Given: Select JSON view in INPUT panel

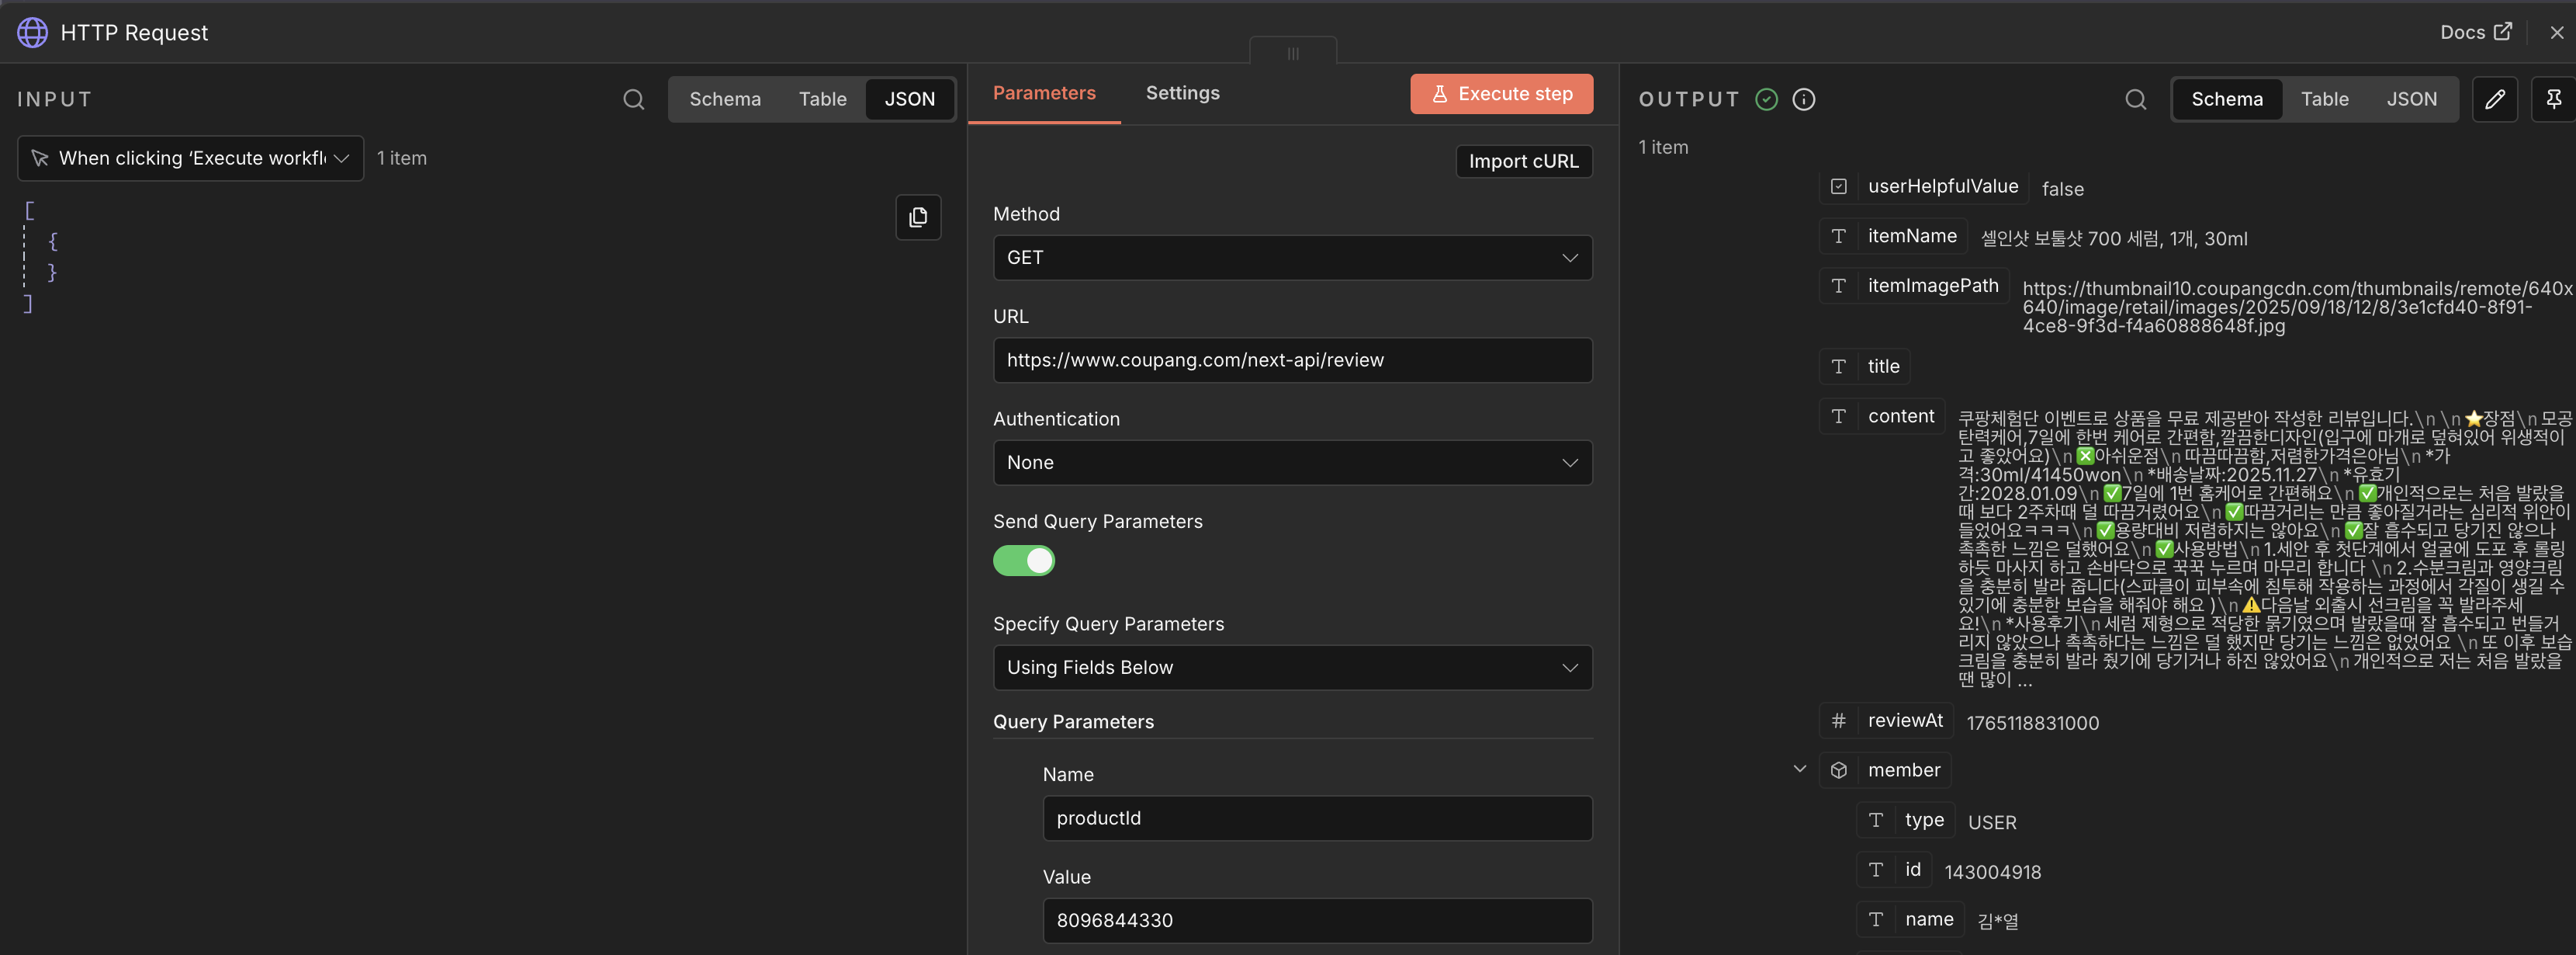Looking at the screenshot, I should (909, 99).
